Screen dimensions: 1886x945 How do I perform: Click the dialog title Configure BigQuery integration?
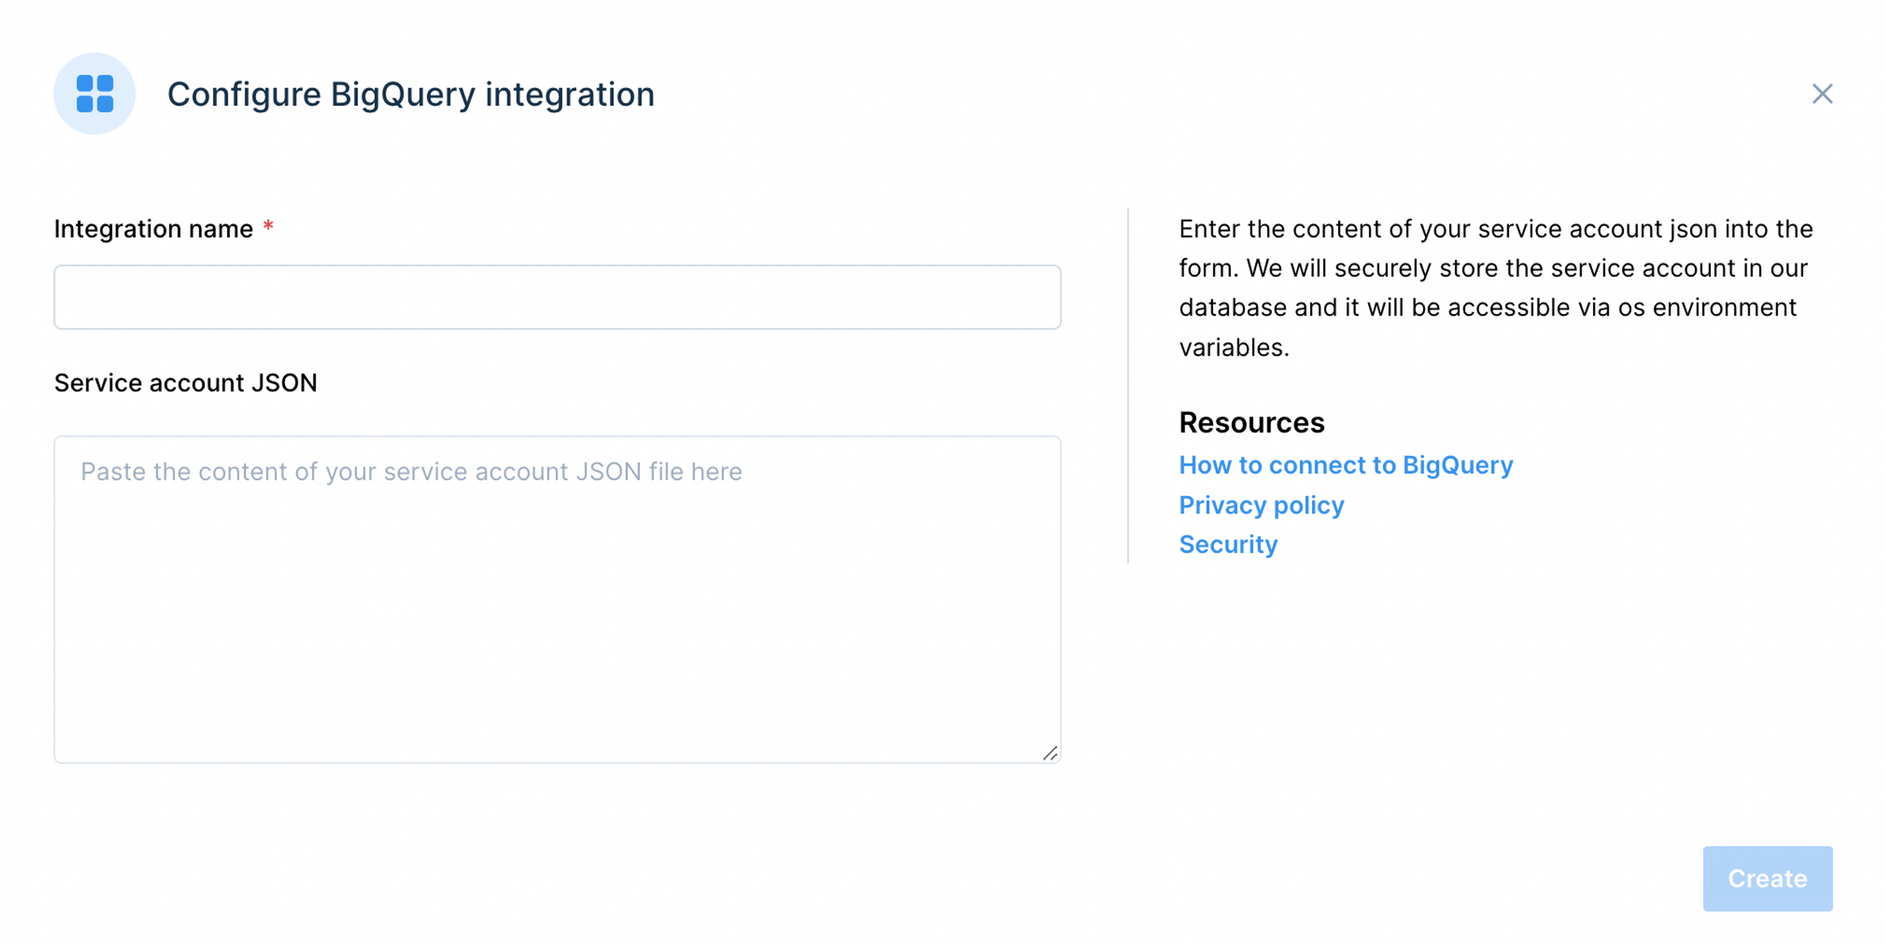[x=412, y=94]
